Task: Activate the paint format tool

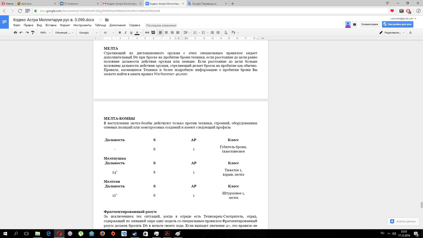Action: [33, 33]
